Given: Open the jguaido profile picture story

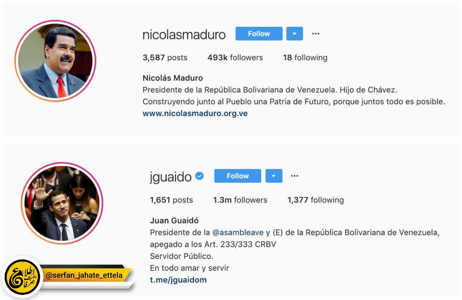Looking at the screenshot, I should 62,203.
